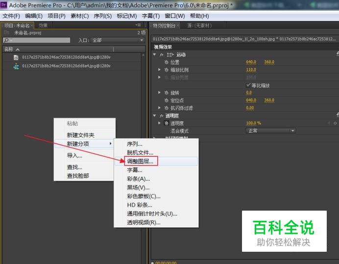The width and height of the screenshot is (339, 264).
Task: Switch to the 特效控制台 tab
Action: click(164, 26)
